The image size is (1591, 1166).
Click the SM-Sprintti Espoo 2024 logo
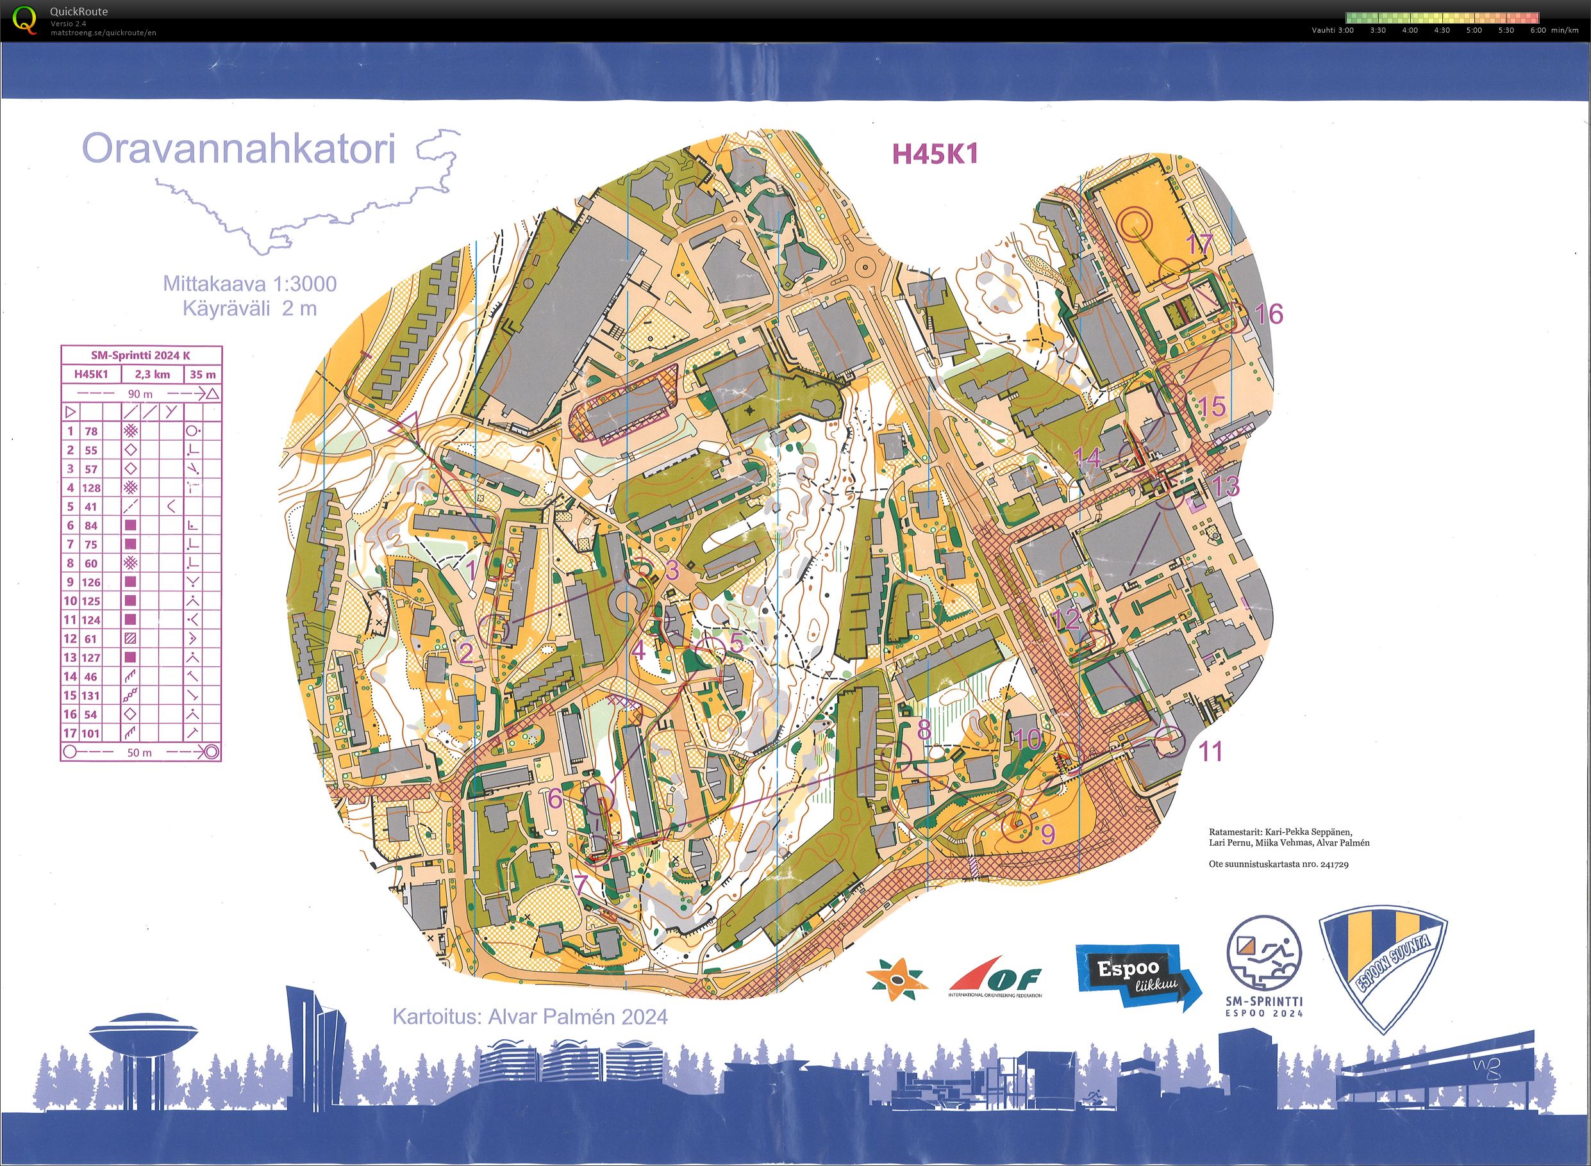coord(1263,966)
